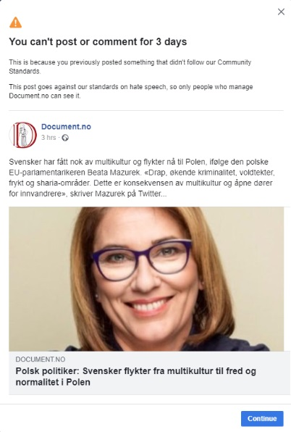Click the Norwegian post text about Beata Mazurek
Screen dimensions: 291x432
pyautogui.click(x=142, y=178)
